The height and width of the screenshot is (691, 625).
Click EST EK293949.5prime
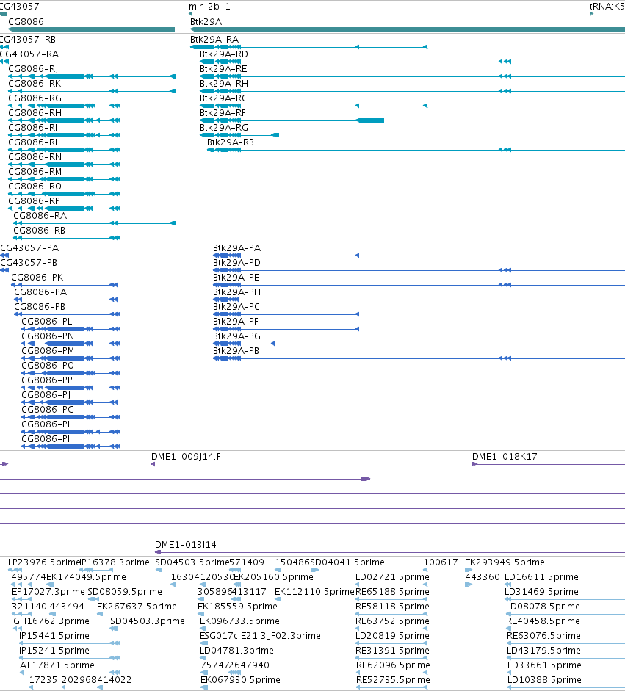(x=505, y=562)
